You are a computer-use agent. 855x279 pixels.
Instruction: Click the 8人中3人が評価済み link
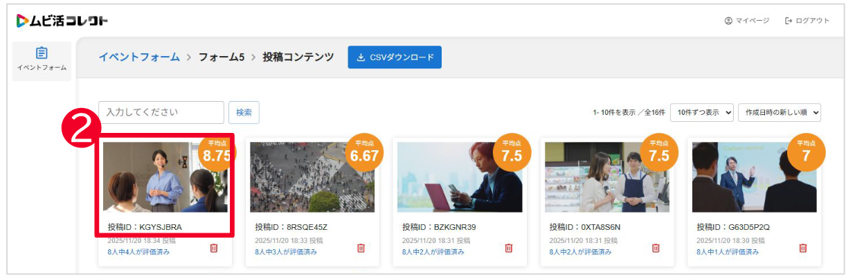click(x=286, y=252)
